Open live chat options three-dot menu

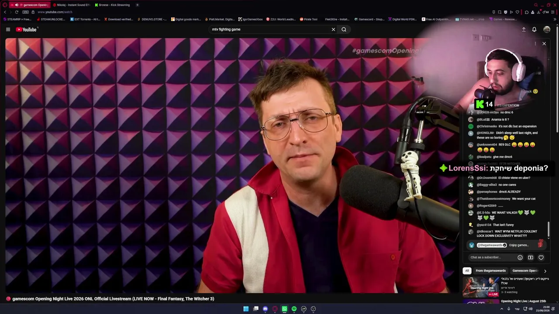pyautogui.click(x=535, y=44)
